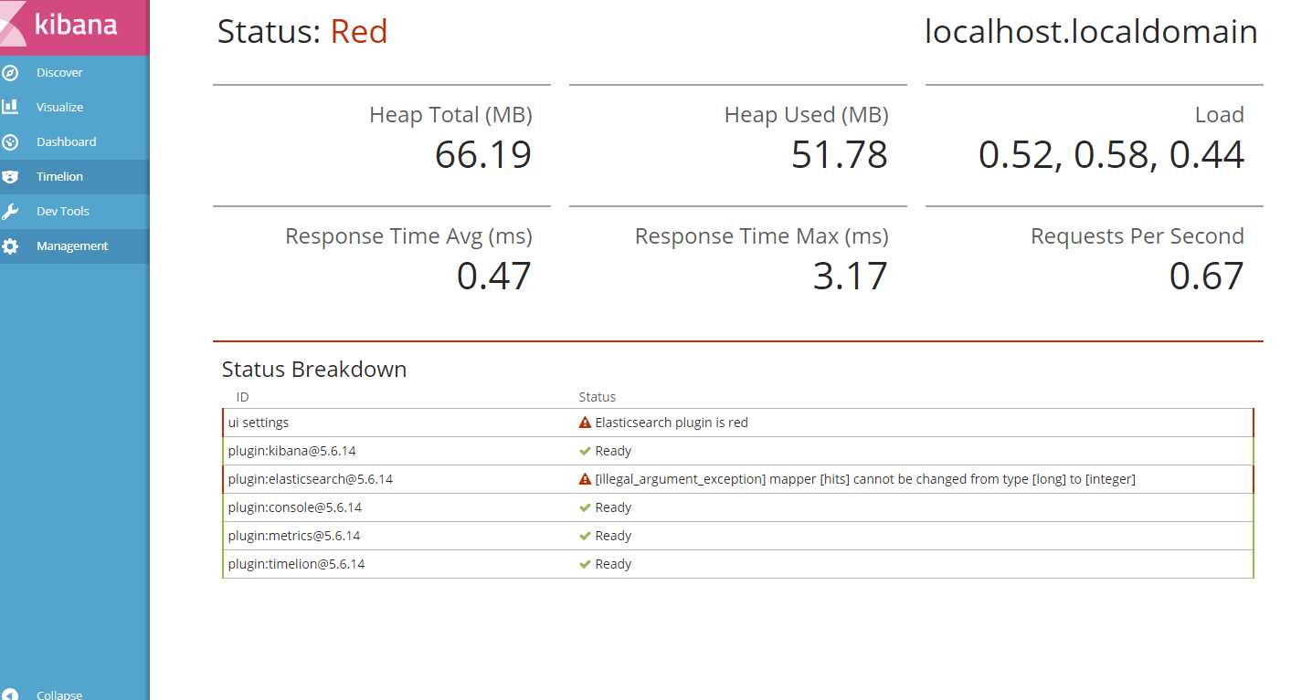Viewport: 1312px width, 700px height.
Task: Click the Heap Total (MB) label
Action: 450,115
